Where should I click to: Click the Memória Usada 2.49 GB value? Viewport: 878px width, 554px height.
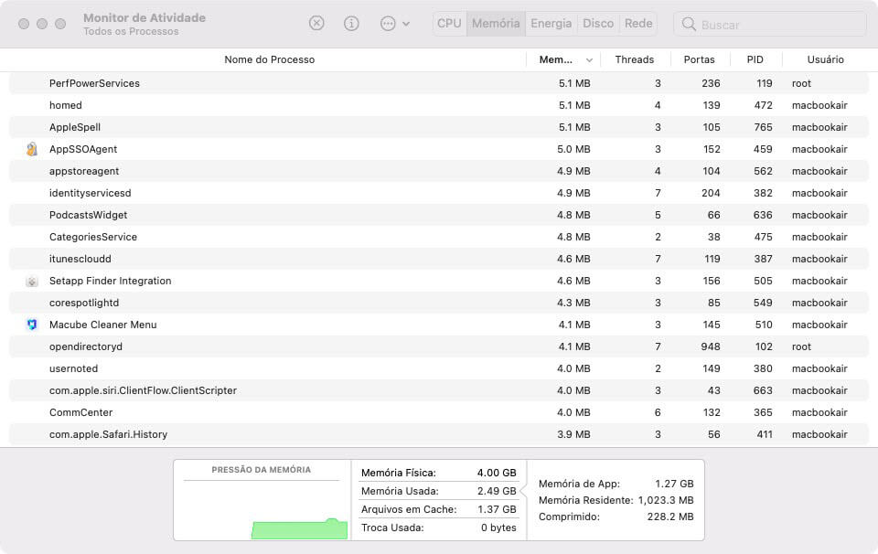click(497, 491)
